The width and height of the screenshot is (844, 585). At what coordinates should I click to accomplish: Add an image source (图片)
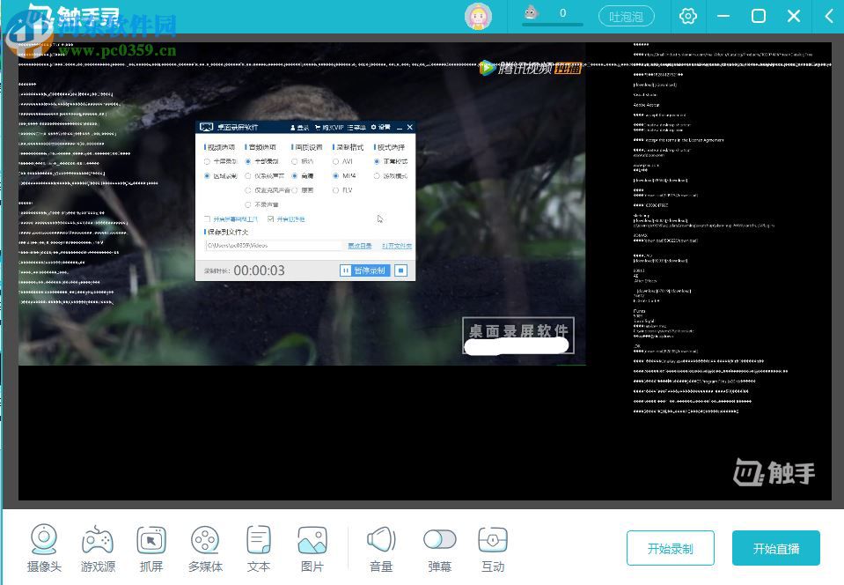(x=312, y=548)
